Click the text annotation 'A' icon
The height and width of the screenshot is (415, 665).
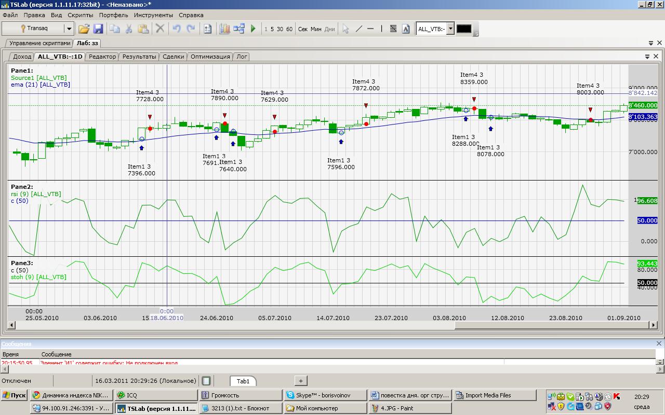(x=406, y=29)
